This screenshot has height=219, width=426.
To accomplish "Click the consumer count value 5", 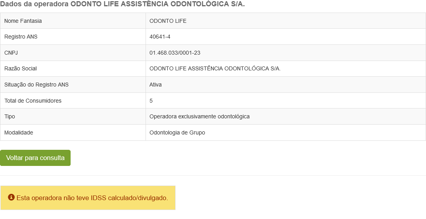I will (x=151, y=101).
